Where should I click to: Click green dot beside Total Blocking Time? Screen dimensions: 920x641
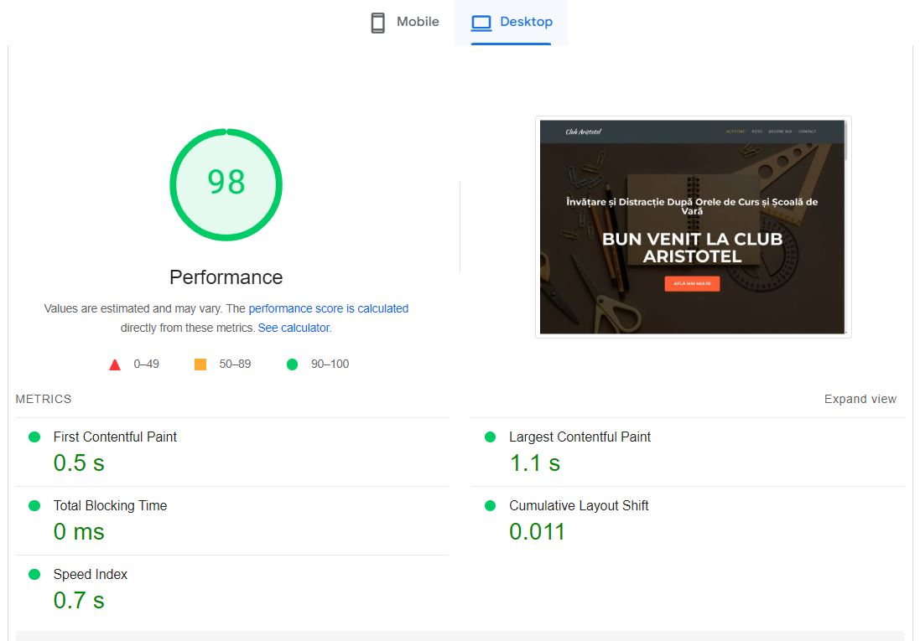click(34, 506)
